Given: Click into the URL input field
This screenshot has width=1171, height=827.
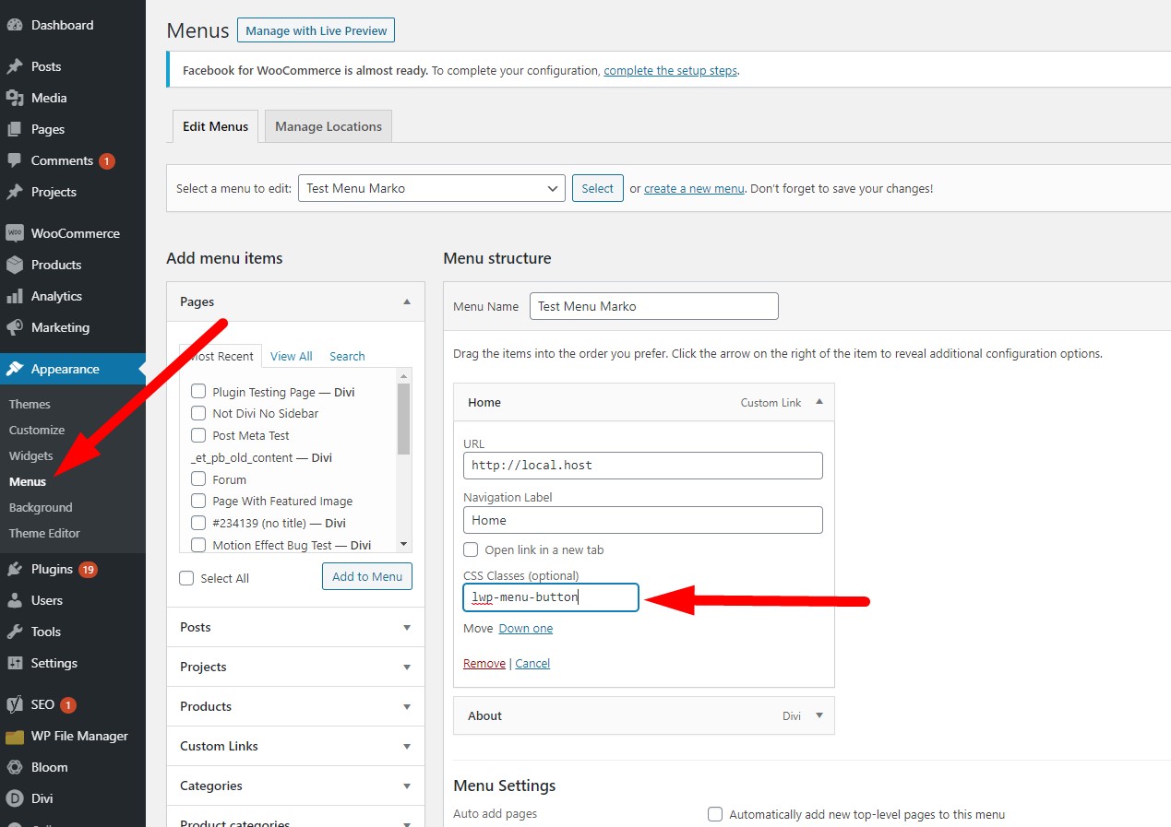Looking at the screenshot, I should pos(643,465).
